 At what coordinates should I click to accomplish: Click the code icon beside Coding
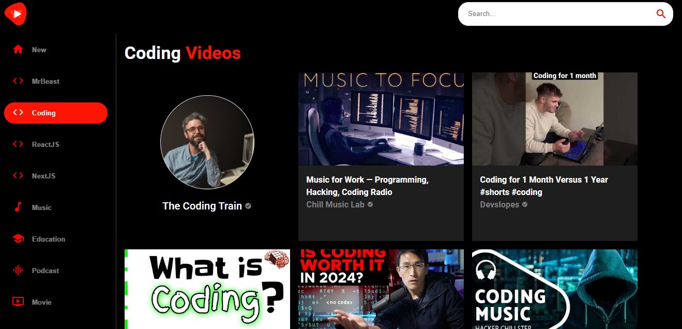pos(18,113)
